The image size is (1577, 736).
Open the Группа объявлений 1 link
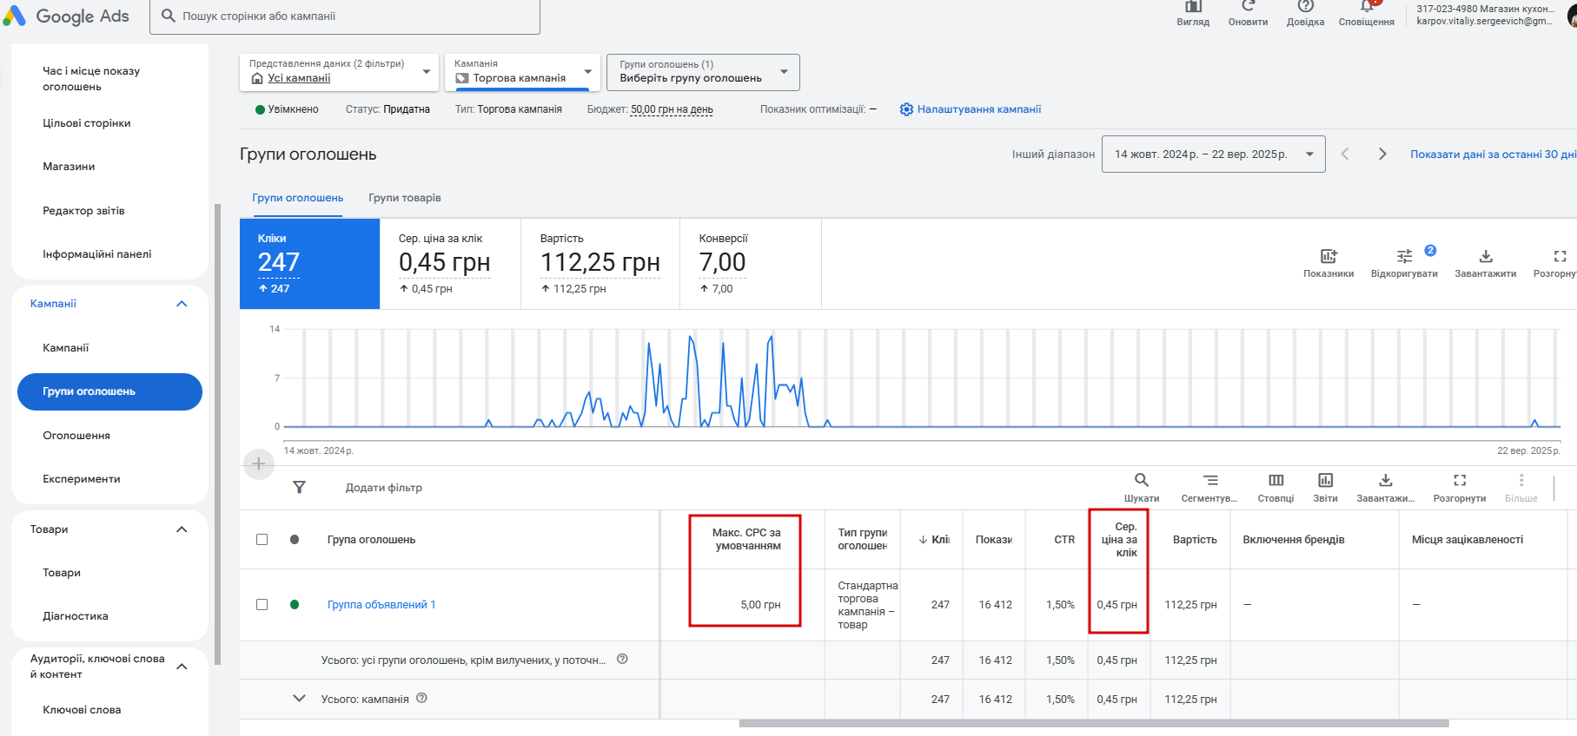point(381,605)
